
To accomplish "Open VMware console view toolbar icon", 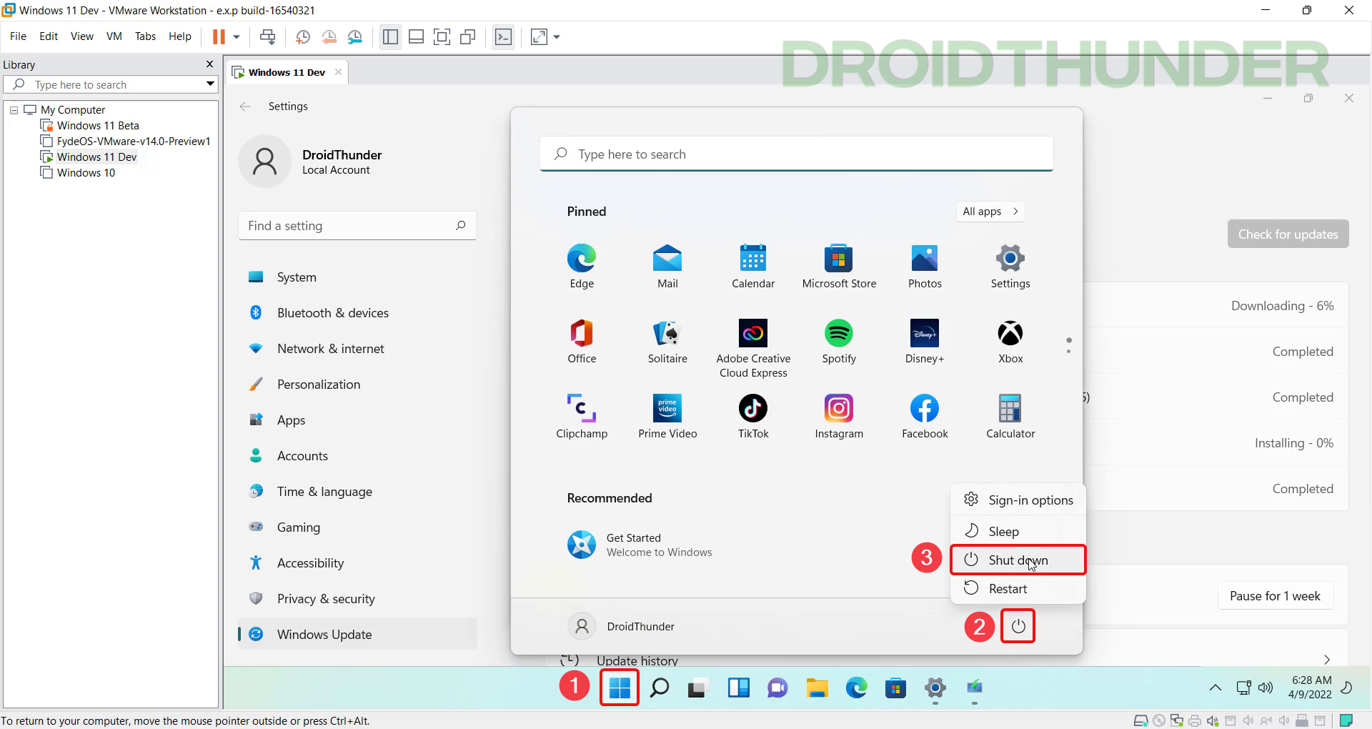I will [x=504, y=36].
